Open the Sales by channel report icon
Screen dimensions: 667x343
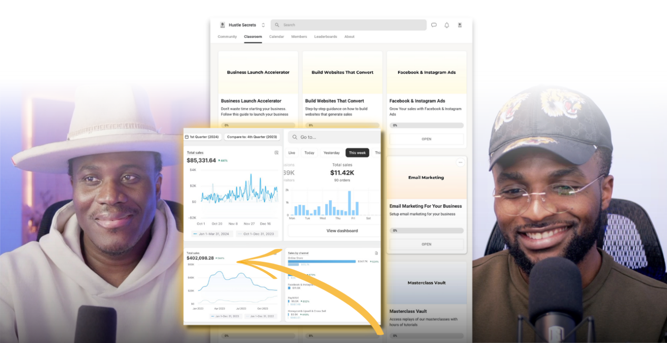pos(376,253)
